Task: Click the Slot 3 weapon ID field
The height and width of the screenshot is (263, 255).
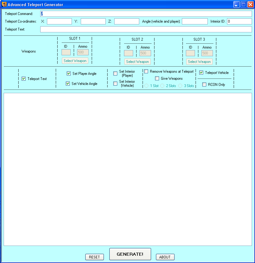Action: pos(190,53)
